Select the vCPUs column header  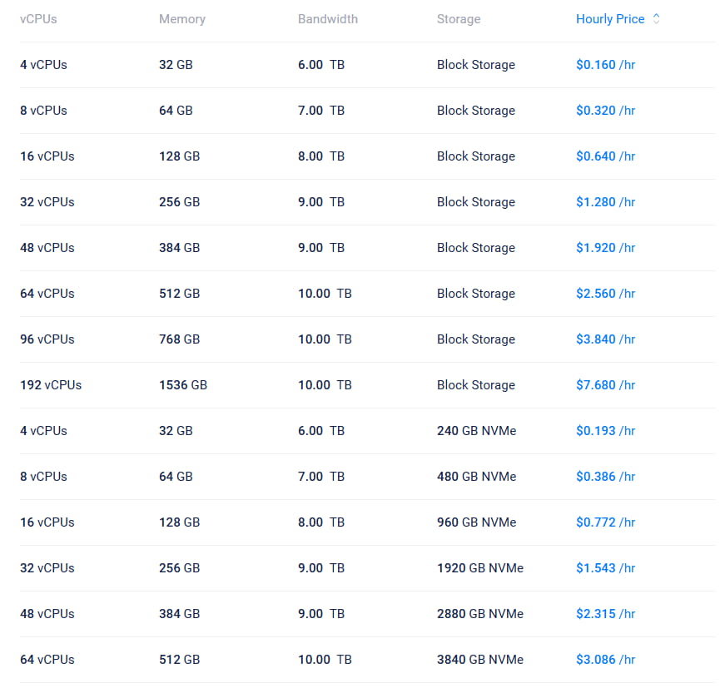pyautogui.click(x=38, y=19)
